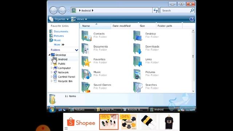
Task: Open the Downloads folder icon
Action: coord(138,48)
